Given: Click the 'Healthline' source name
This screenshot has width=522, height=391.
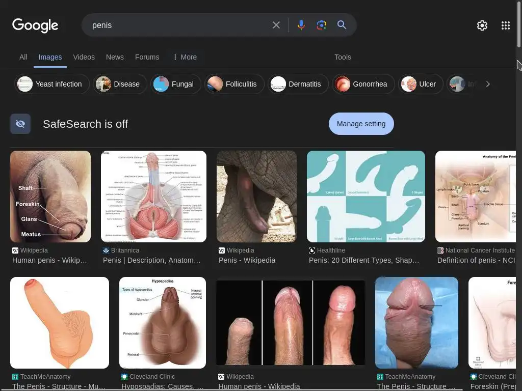Looking at the screenshot, I should coord(330,250).
